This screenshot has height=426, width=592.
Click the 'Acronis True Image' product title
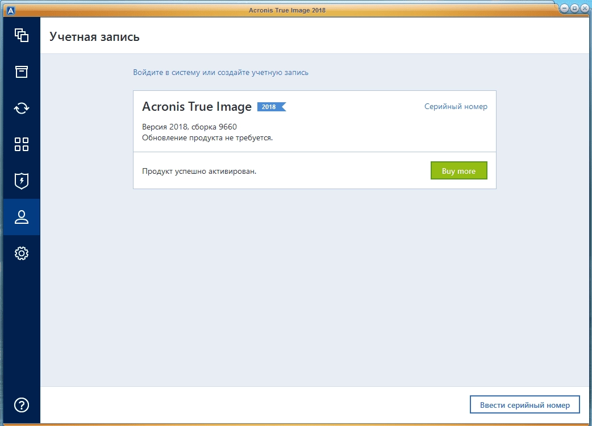(x=197, y=107)
